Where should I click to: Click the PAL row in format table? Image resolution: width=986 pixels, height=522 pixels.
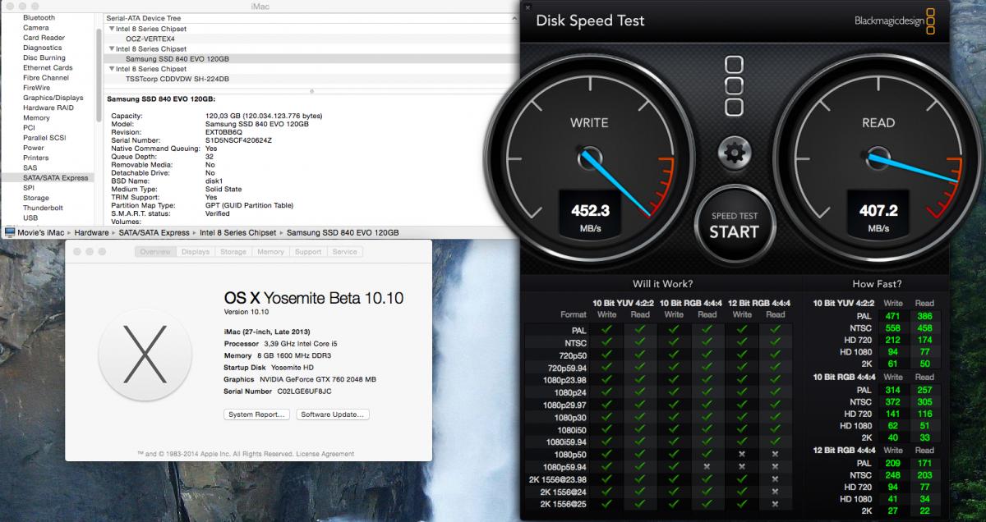657,329
